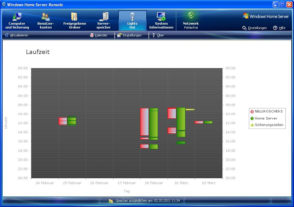Select the Lights Out tab
Screen dimensions: 294x207
coord(132,21)
